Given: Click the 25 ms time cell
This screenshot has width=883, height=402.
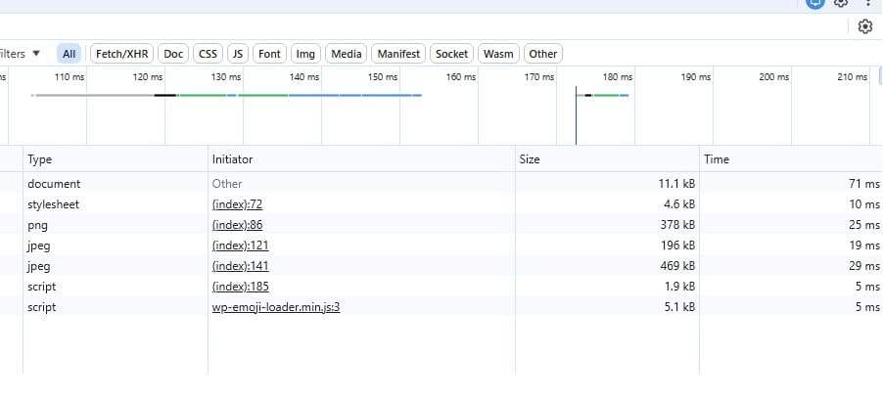Looking at the screenshot, I should [x=791, y=225].
